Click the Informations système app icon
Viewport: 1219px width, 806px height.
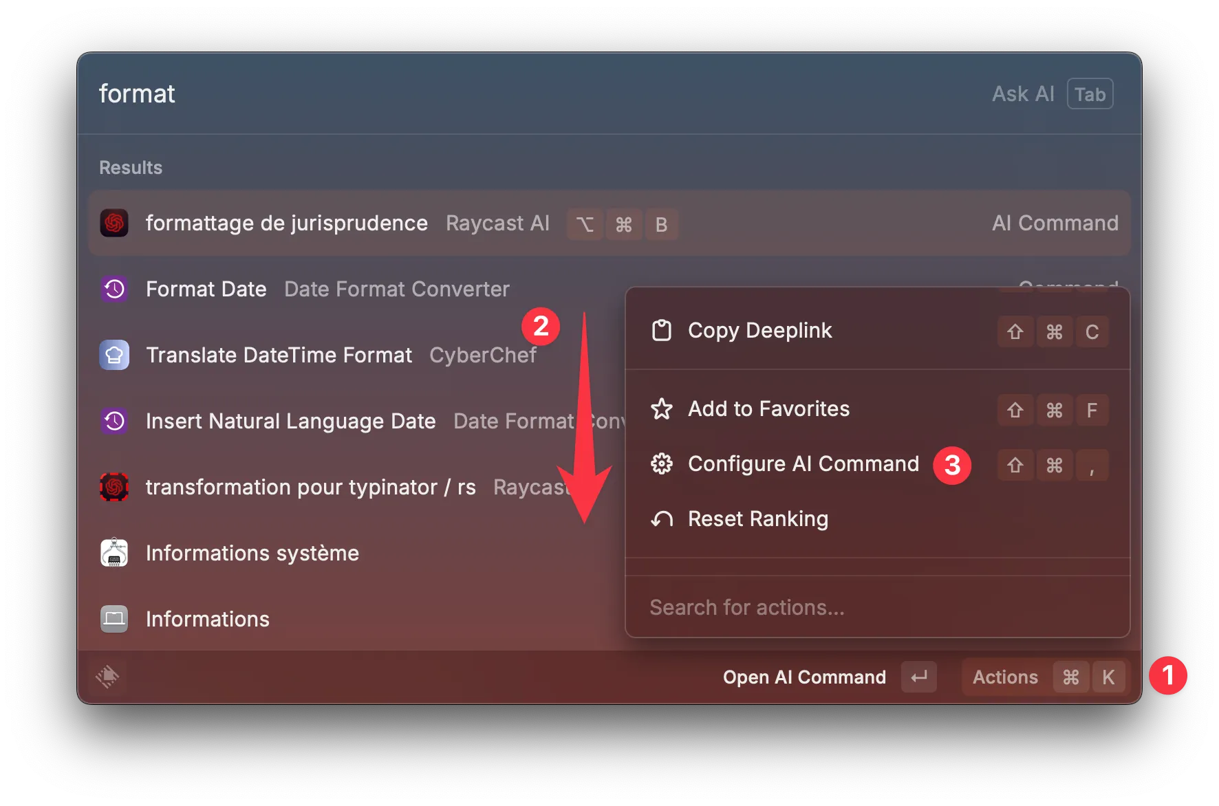(x=114, y=553)
